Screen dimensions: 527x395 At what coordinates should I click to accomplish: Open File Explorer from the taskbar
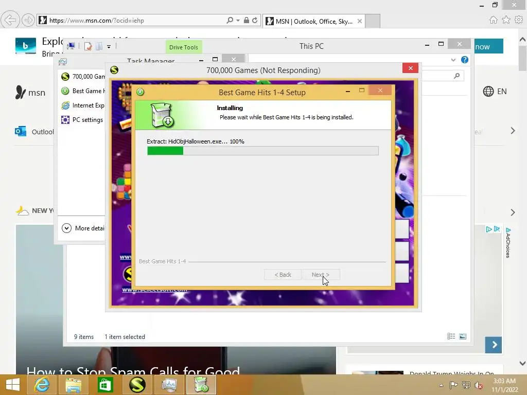[x=73, y=385]
